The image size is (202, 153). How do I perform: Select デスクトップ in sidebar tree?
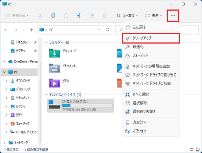[20, 89]
